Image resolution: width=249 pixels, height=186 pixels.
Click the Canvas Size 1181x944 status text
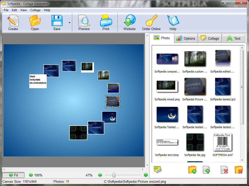tap(19, 181)
